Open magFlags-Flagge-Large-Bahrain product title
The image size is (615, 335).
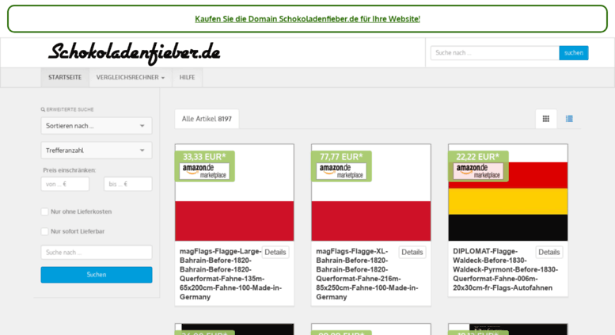[x=230, y=274]
